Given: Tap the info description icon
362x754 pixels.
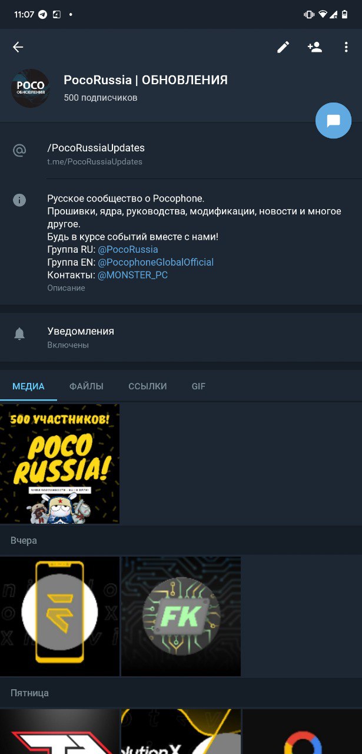Looking at the screenshot, I should tap(19, 200).
